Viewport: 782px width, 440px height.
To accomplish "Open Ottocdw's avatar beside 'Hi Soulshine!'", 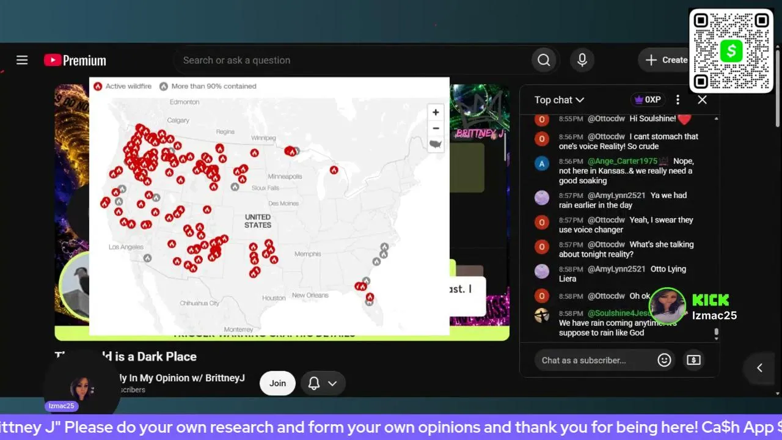I will click(542, 119).
